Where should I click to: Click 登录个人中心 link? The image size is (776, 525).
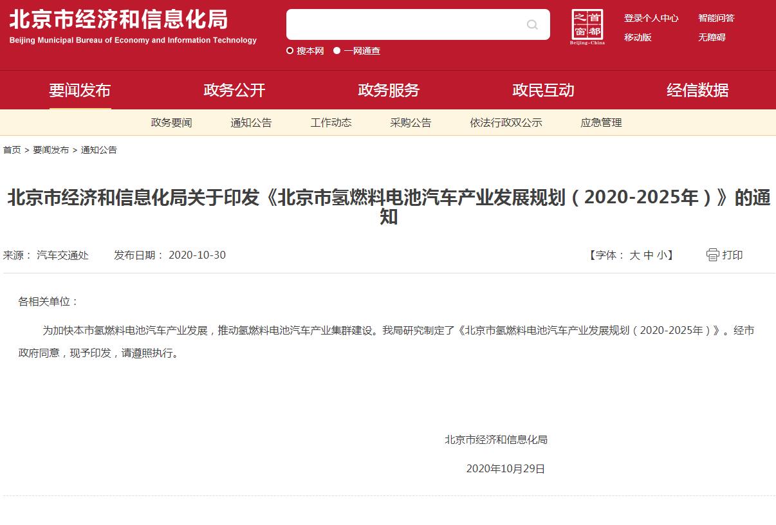click(x=651, y=18)
